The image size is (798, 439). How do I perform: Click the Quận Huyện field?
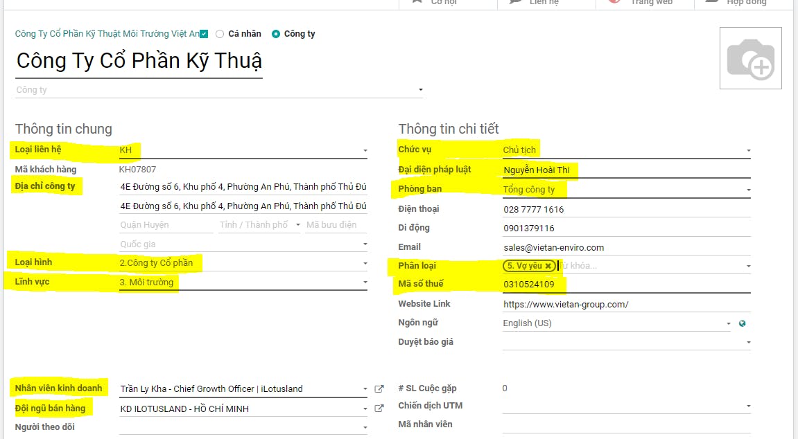click(x=166, y=225)
